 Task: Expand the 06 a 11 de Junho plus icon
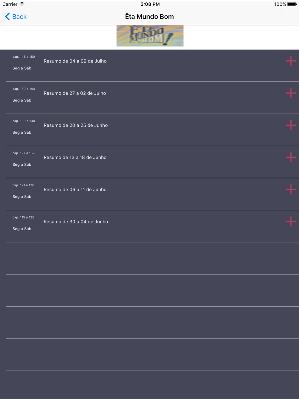291,189
